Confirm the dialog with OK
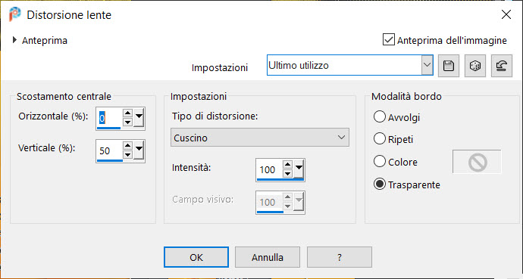 [x=196, y=257]
